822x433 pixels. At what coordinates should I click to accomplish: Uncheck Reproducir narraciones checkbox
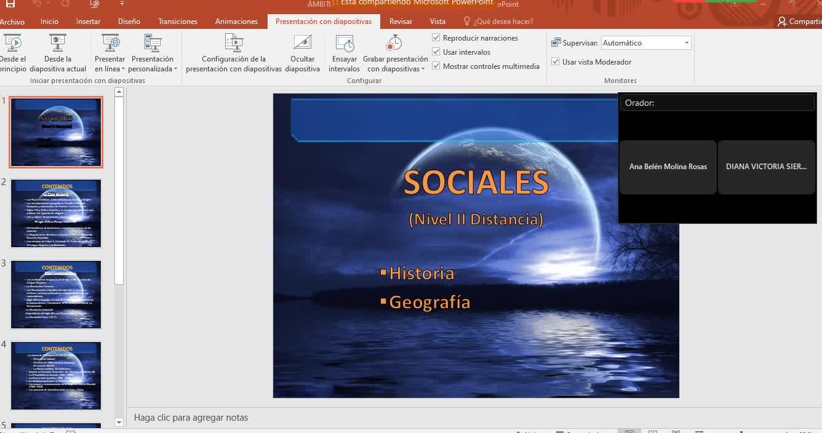coord(436,38)
